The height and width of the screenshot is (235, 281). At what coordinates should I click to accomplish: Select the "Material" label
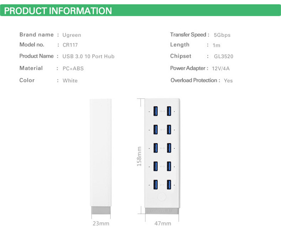[x=31, y=68]
